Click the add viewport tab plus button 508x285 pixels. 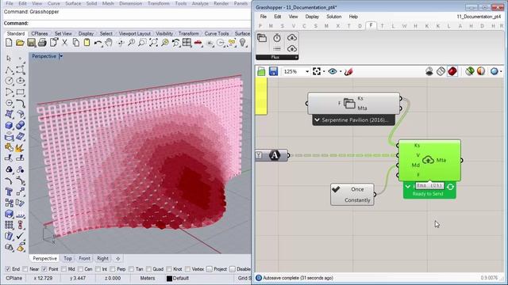tap(118, 259)
